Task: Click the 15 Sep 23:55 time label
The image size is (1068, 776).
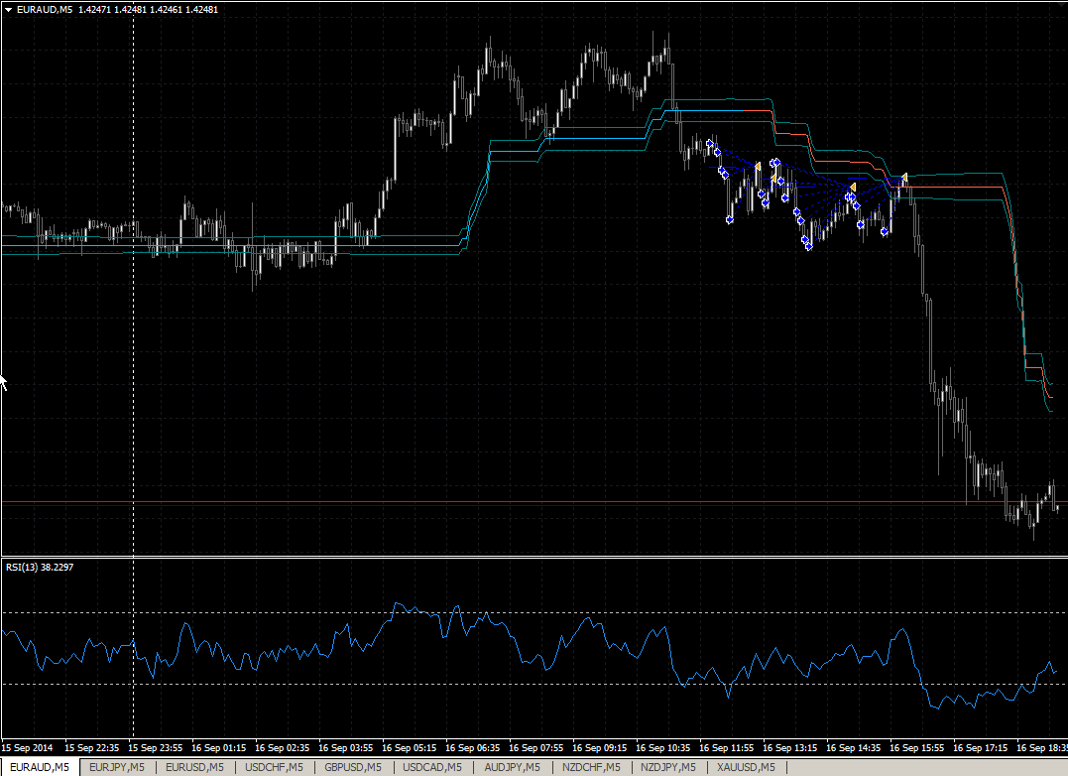Action: (x=156, y=747)
